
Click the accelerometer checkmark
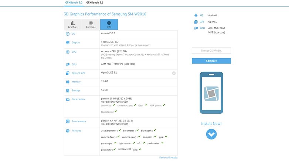click(x=120, y=130)
